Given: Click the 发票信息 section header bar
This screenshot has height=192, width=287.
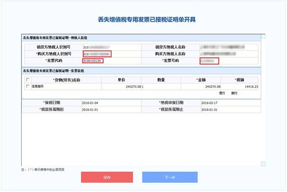Looking at the screenshot, I should (141, 71).
